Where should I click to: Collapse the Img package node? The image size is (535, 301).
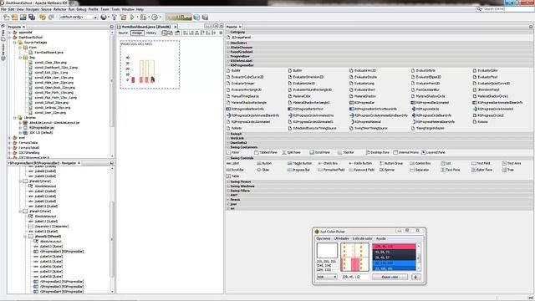pos(20,58)
